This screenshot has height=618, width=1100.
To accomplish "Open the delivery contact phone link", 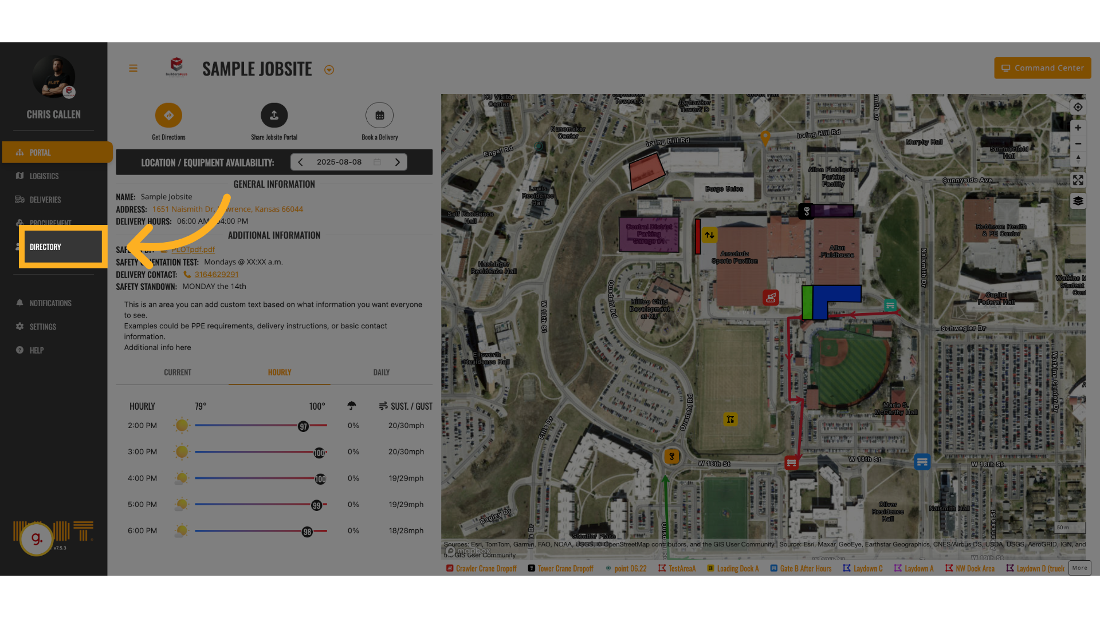I will click(x=216, y=275).
